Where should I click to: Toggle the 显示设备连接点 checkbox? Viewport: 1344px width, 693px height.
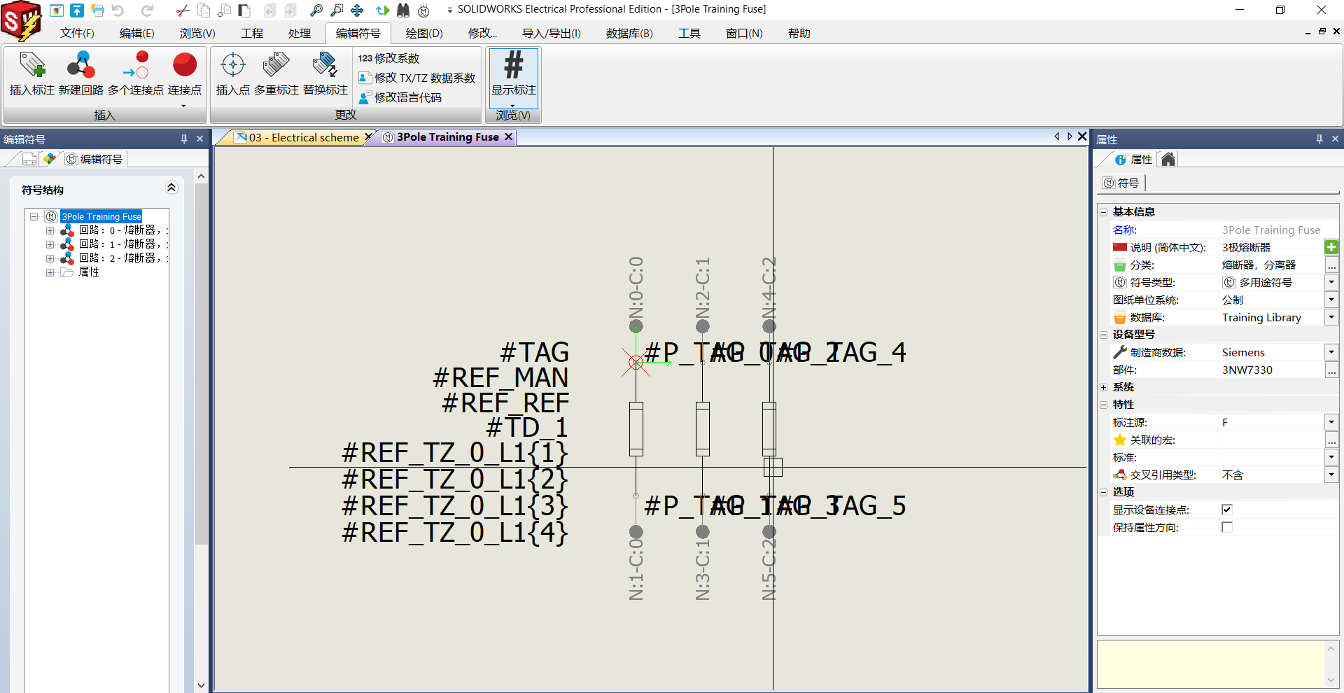[1226, 510]
